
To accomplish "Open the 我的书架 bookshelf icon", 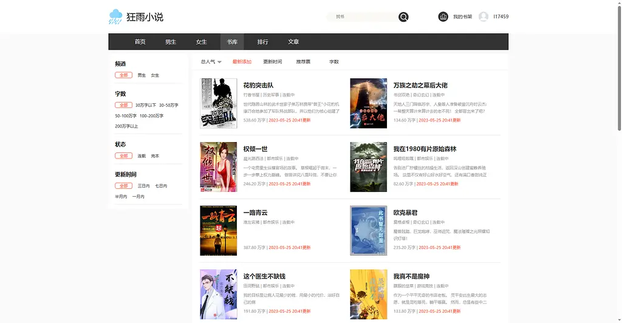I will (443, 16).
